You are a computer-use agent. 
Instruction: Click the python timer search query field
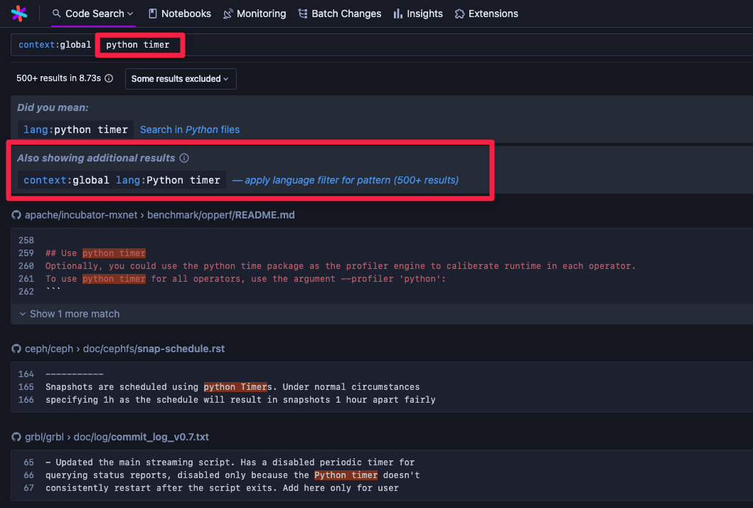[138, 45]
